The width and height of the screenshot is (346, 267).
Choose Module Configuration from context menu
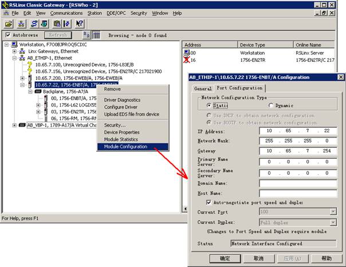tap(125, 146)
